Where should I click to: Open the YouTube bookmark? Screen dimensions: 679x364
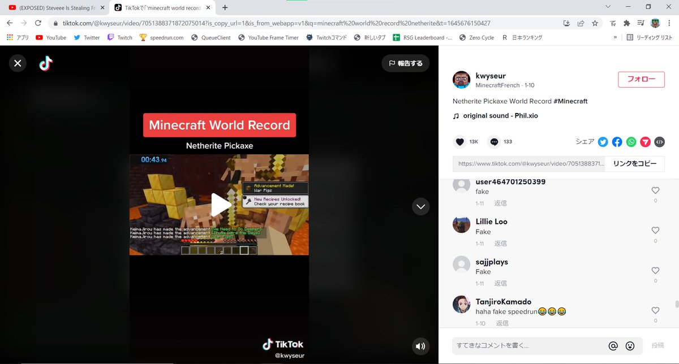(x=51, y=37)
